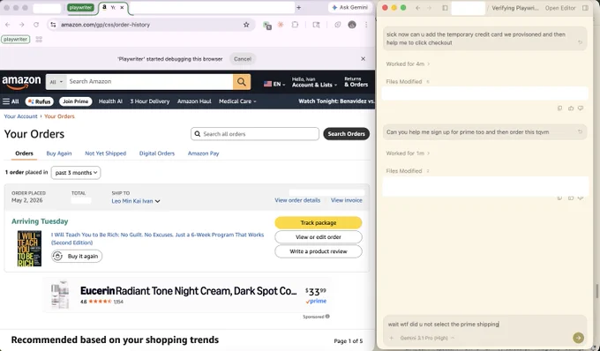The height and width of the screenshot is (351, 600).
Task: Click the Search all orders field
Action: click(255, 134)
